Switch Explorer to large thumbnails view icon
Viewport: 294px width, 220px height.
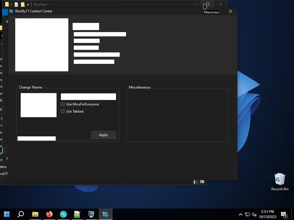pos(202,182)
